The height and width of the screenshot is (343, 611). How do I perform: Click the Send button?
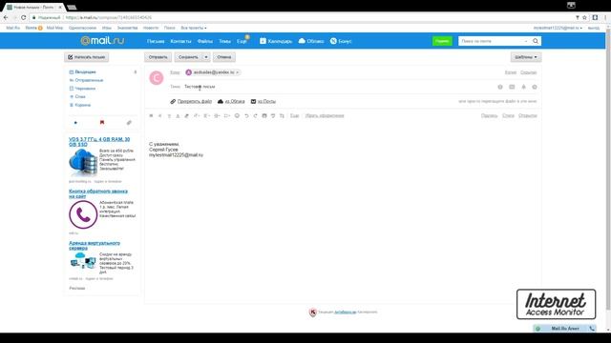pyautogui.click(x=158, y=57)
